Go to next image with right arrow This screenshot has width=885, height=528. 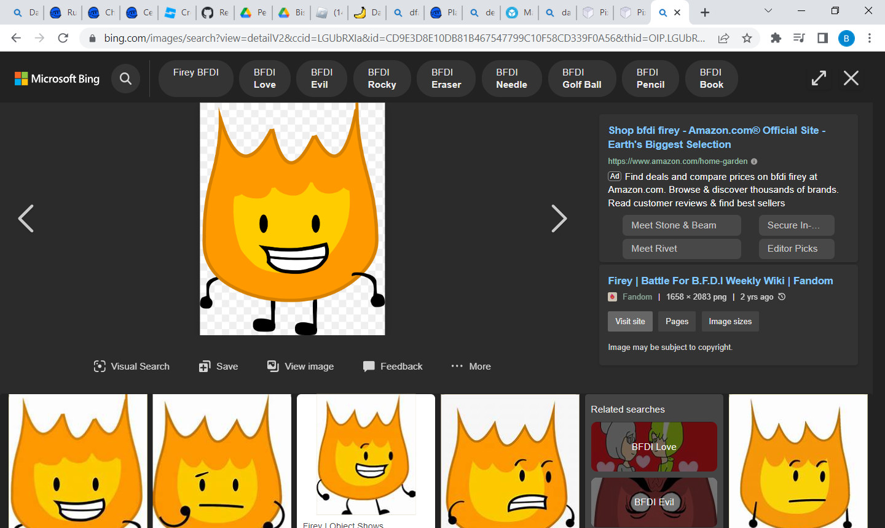(x=559, y=219)
